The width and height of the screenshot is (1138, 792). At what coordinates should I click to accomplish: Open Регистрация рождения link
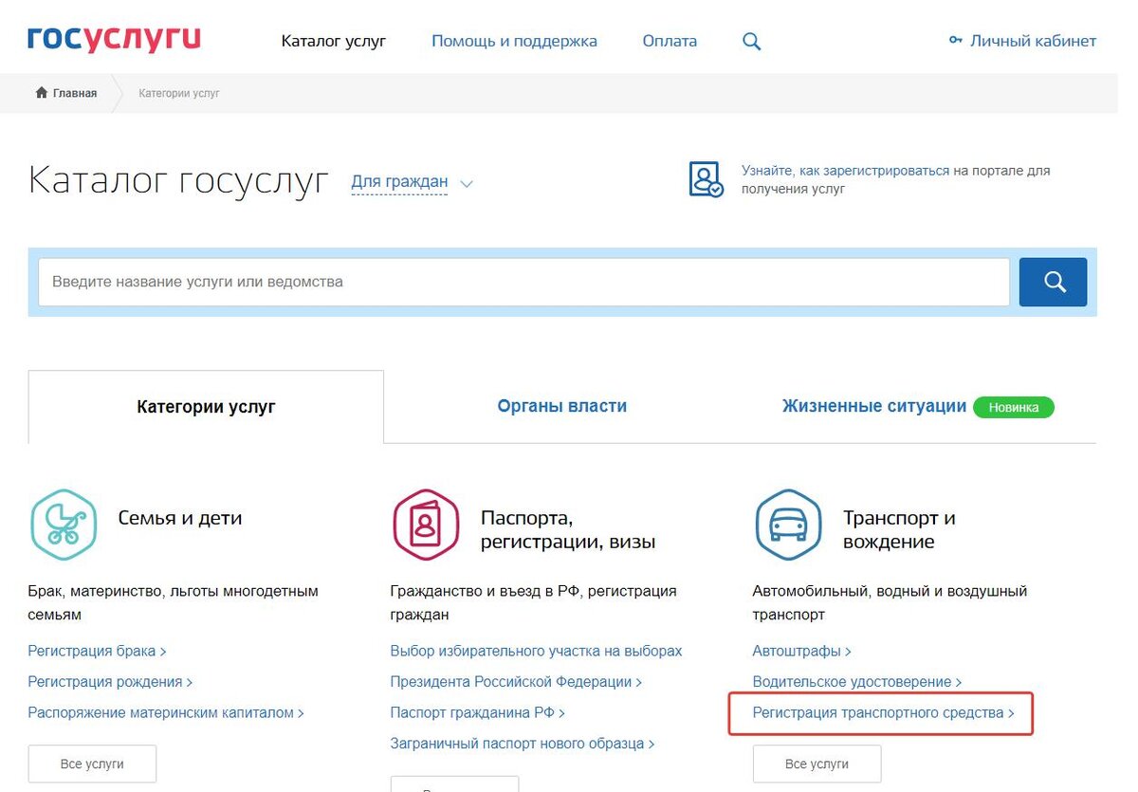pyautogui.click(x=110, y=682)
